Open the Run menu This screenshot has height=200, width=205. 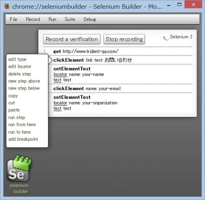click(52, 19)
